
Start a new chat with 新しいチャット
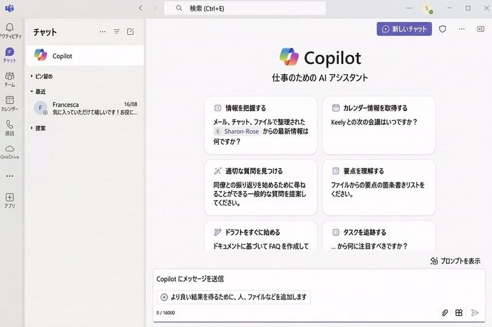[x=404, y=29]
